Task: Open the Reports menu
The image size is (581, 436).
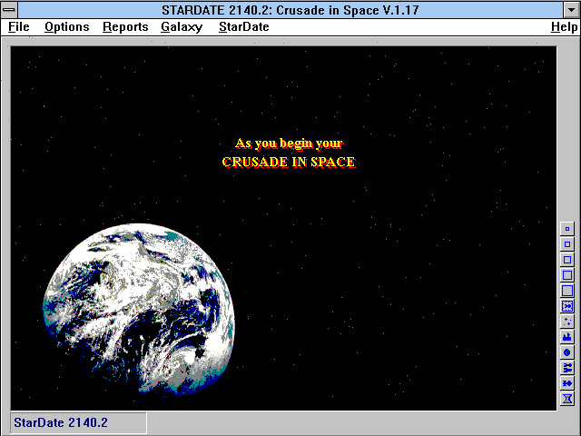Action: tap(125, 27)
